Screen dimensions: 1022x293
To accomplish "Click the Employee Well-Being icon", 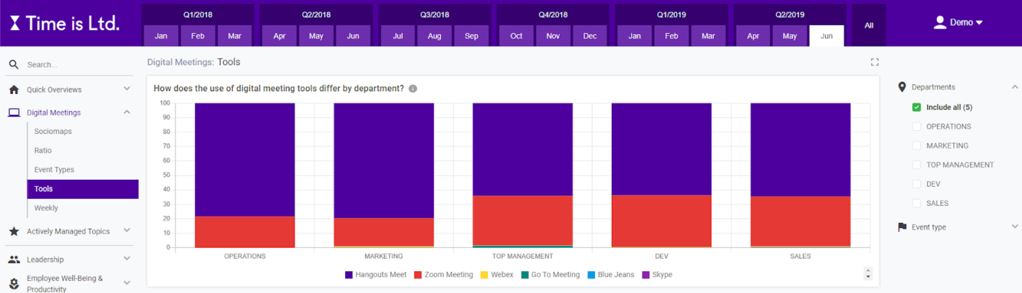I will (x=14, y=284).
